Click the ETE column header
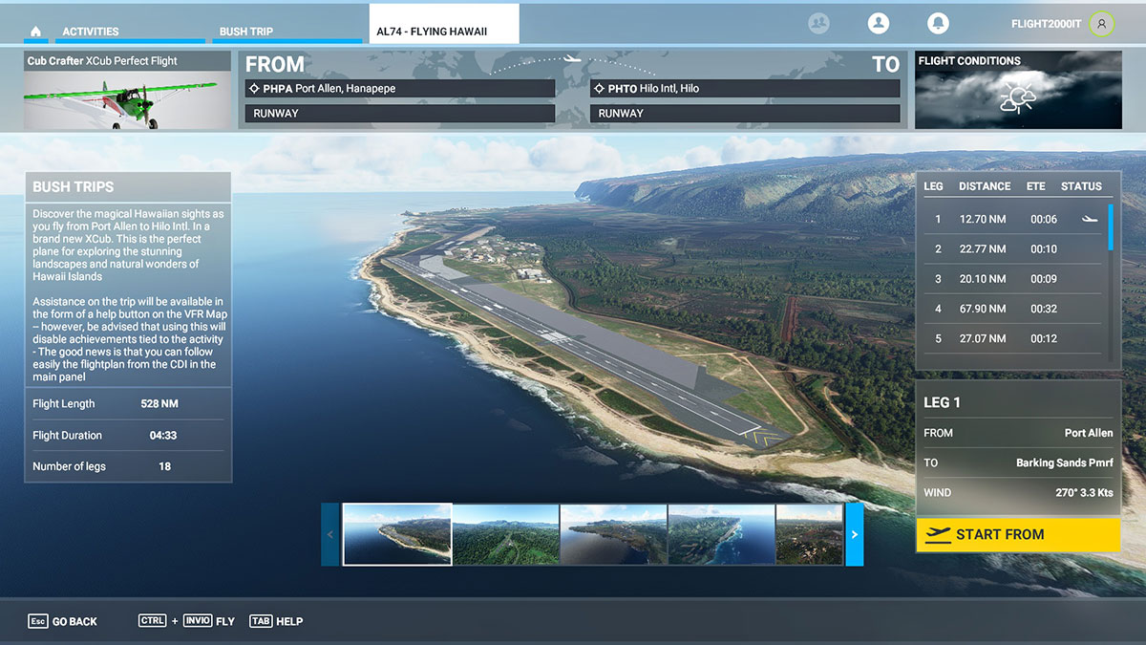Screen dimensions: 1146x645 [x=1036, y=186]
